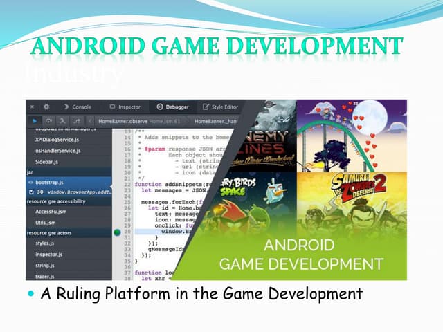The height and width of the screenshot is (332, 443).
Task: Switch to the Console tab
Action: click(x=77, y=107)
